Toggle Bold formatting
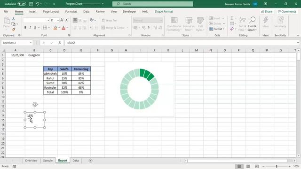The width and height of the screenshot is (301, 169). [x=25, y=28]
